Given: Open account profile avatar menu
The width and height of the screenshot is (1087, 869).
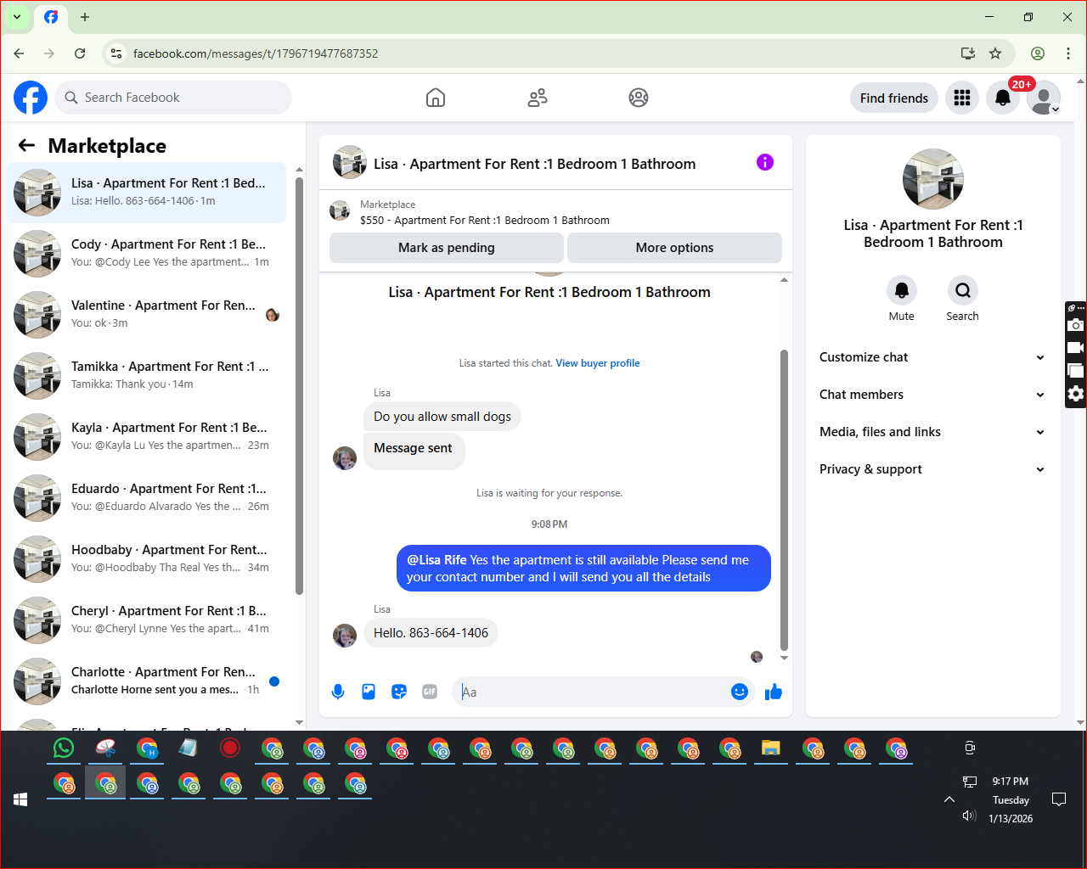Looking at the screenshot, I should pos(1044,98).
